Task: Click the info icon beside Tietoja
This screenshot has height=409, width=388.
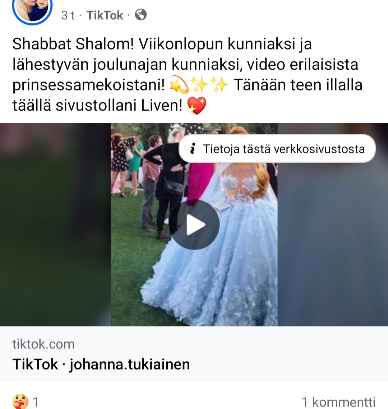Action: 193,149
